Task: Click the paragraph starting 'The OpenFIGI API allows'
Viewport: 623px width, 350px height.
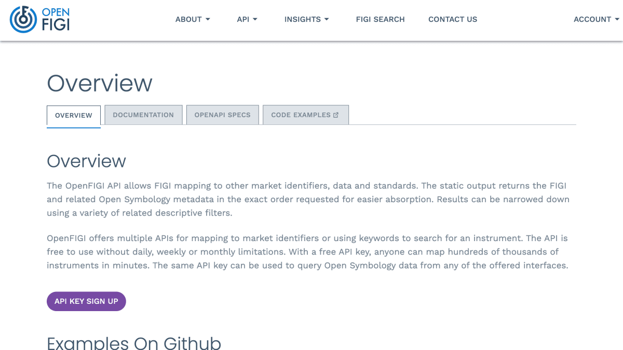Action: (x=309, y=199)
